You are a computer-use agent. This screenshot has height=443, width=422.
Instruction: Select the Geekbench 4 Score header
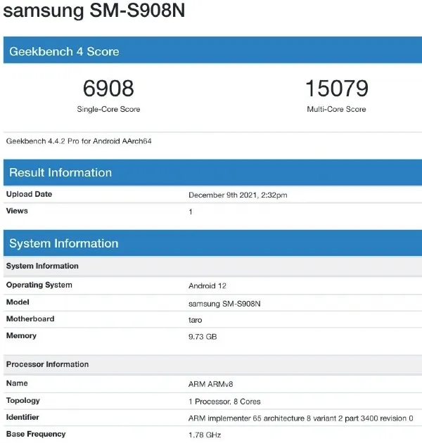tap(212, 50)
